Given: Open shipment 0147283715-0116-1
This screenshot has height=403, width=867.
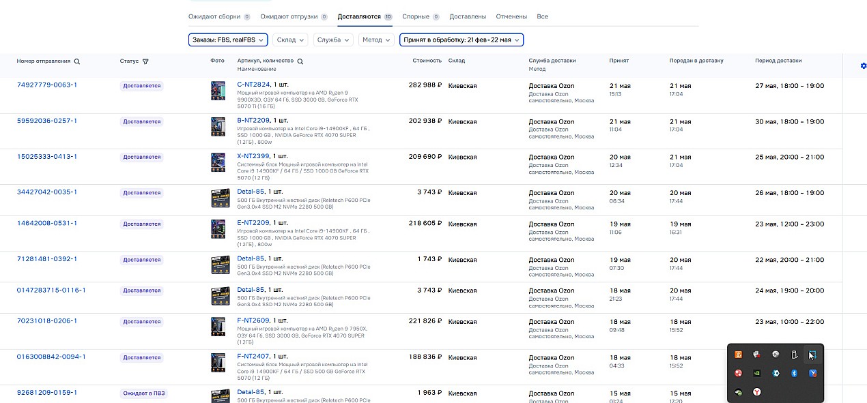Looking at the screenshot, I should [51, 290].
